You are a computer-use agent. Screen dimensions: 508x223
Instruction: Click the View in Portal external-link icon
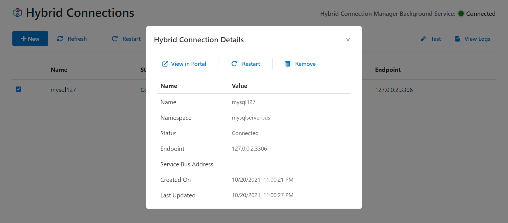tap(165, 64)
